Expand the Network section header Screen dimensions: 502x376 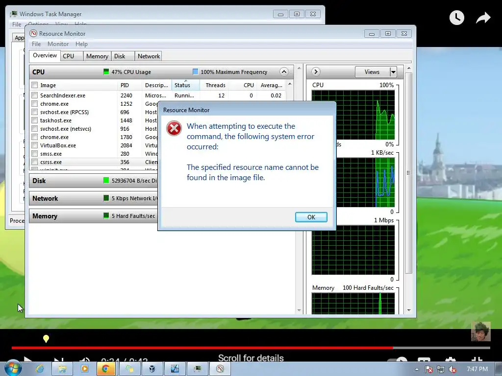tap(93, 198)
